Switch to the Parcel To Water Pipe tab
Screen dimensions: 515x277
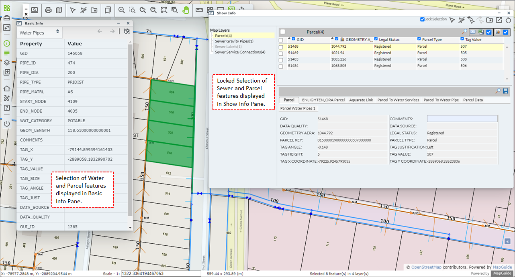click(441, 100)
